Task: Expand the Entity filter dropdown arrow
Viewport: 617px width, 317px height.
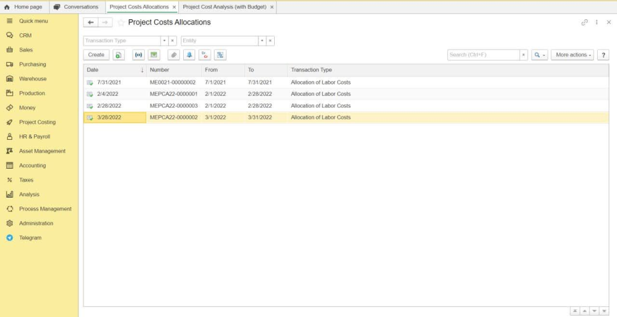Action: [x=262, y=41]
